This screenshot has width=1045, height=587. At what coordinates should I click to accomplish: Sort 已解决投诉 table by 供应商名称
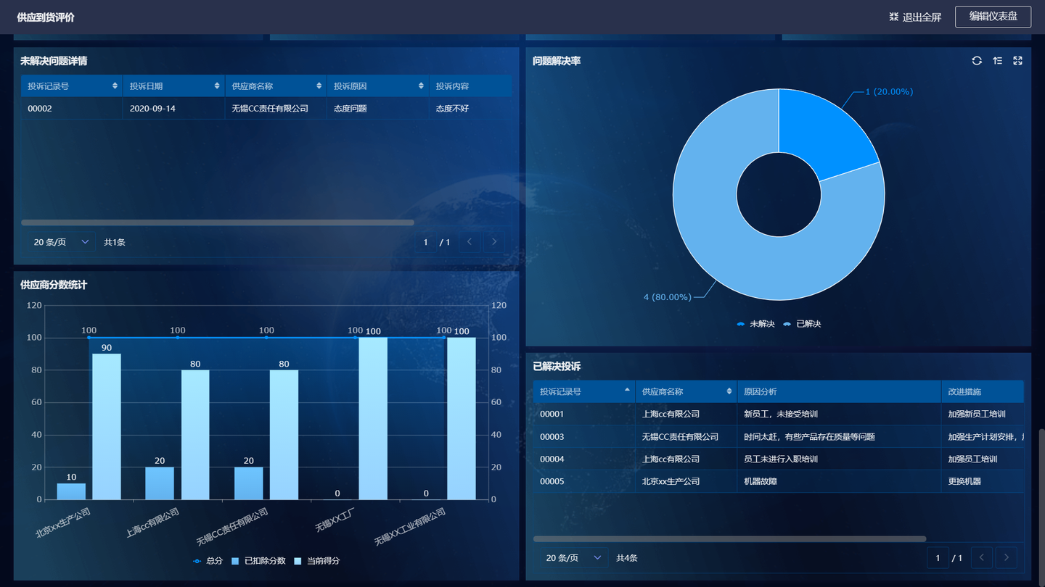[729, 391]
